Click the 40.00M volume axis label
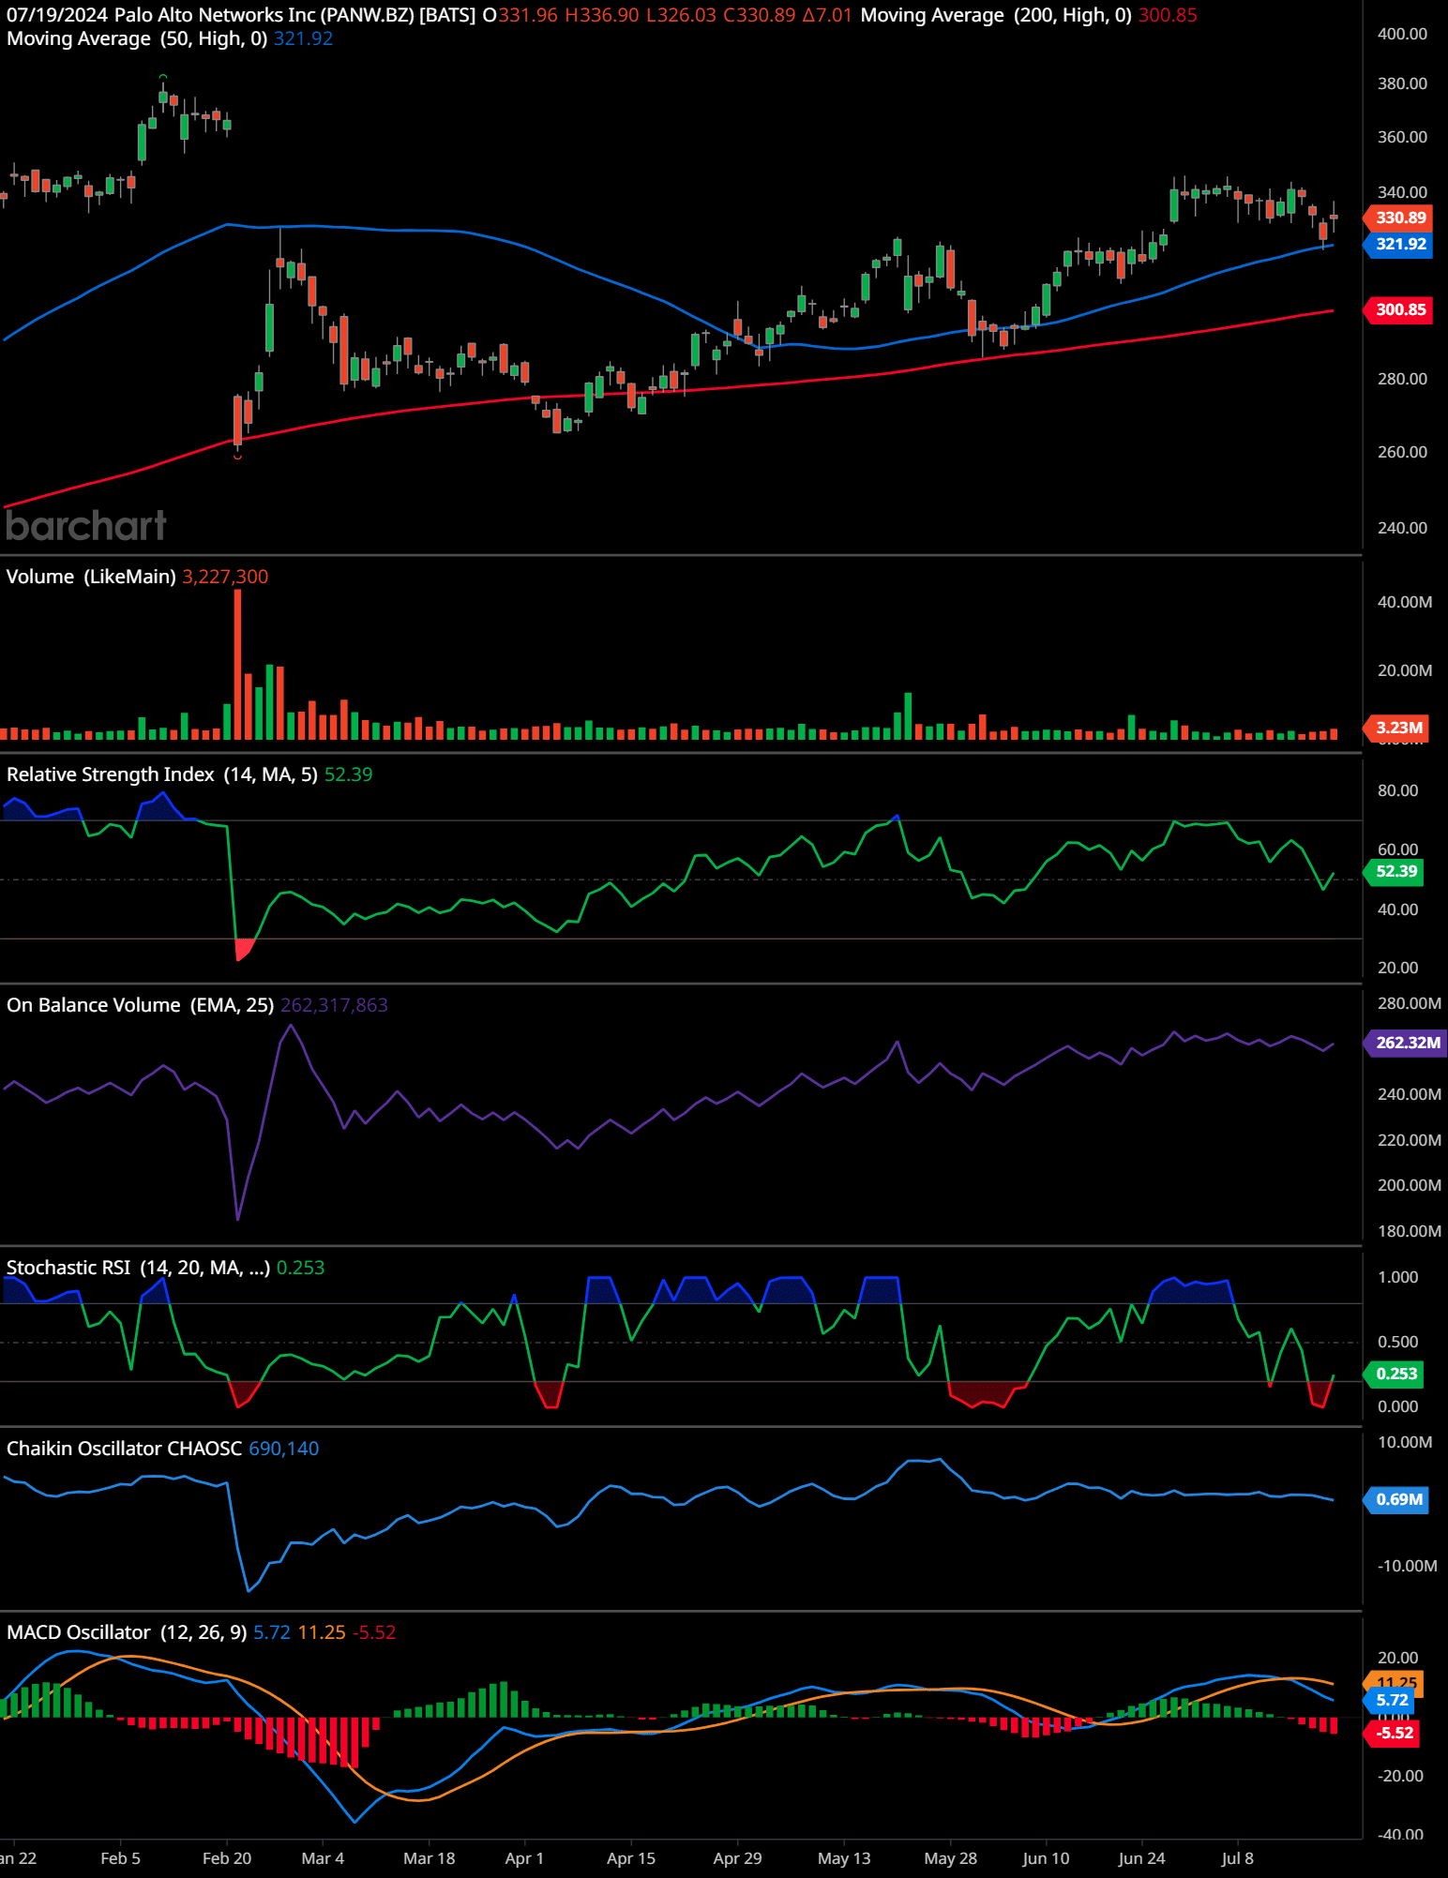Viewport: 1448px width, 1878px height. 1405,602
